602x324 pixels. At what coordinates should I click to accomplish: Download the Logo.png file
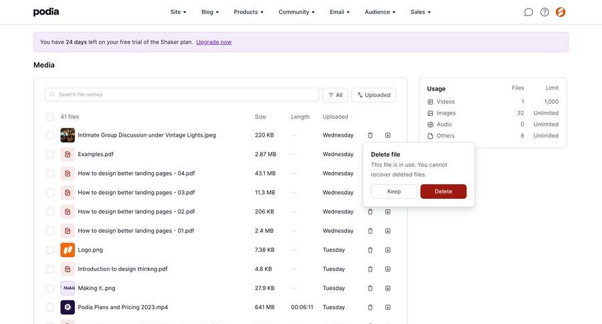(x=388, y=250)
